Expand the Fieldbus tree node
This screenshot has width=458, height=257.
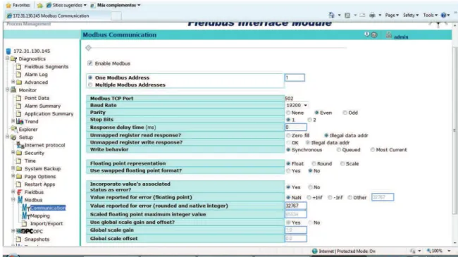tap(13, 192)
